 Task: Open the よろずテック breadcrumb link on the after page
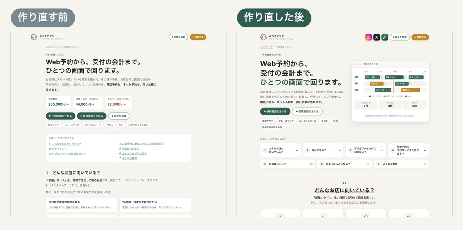point(265,47)
